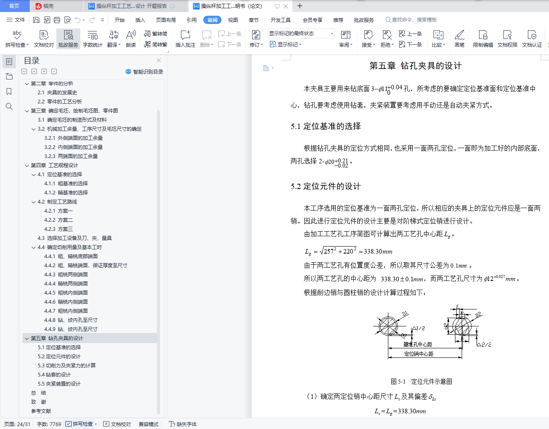Select the 画笔 pen tool
Screen dimensions: 549x429
point(460,38)
